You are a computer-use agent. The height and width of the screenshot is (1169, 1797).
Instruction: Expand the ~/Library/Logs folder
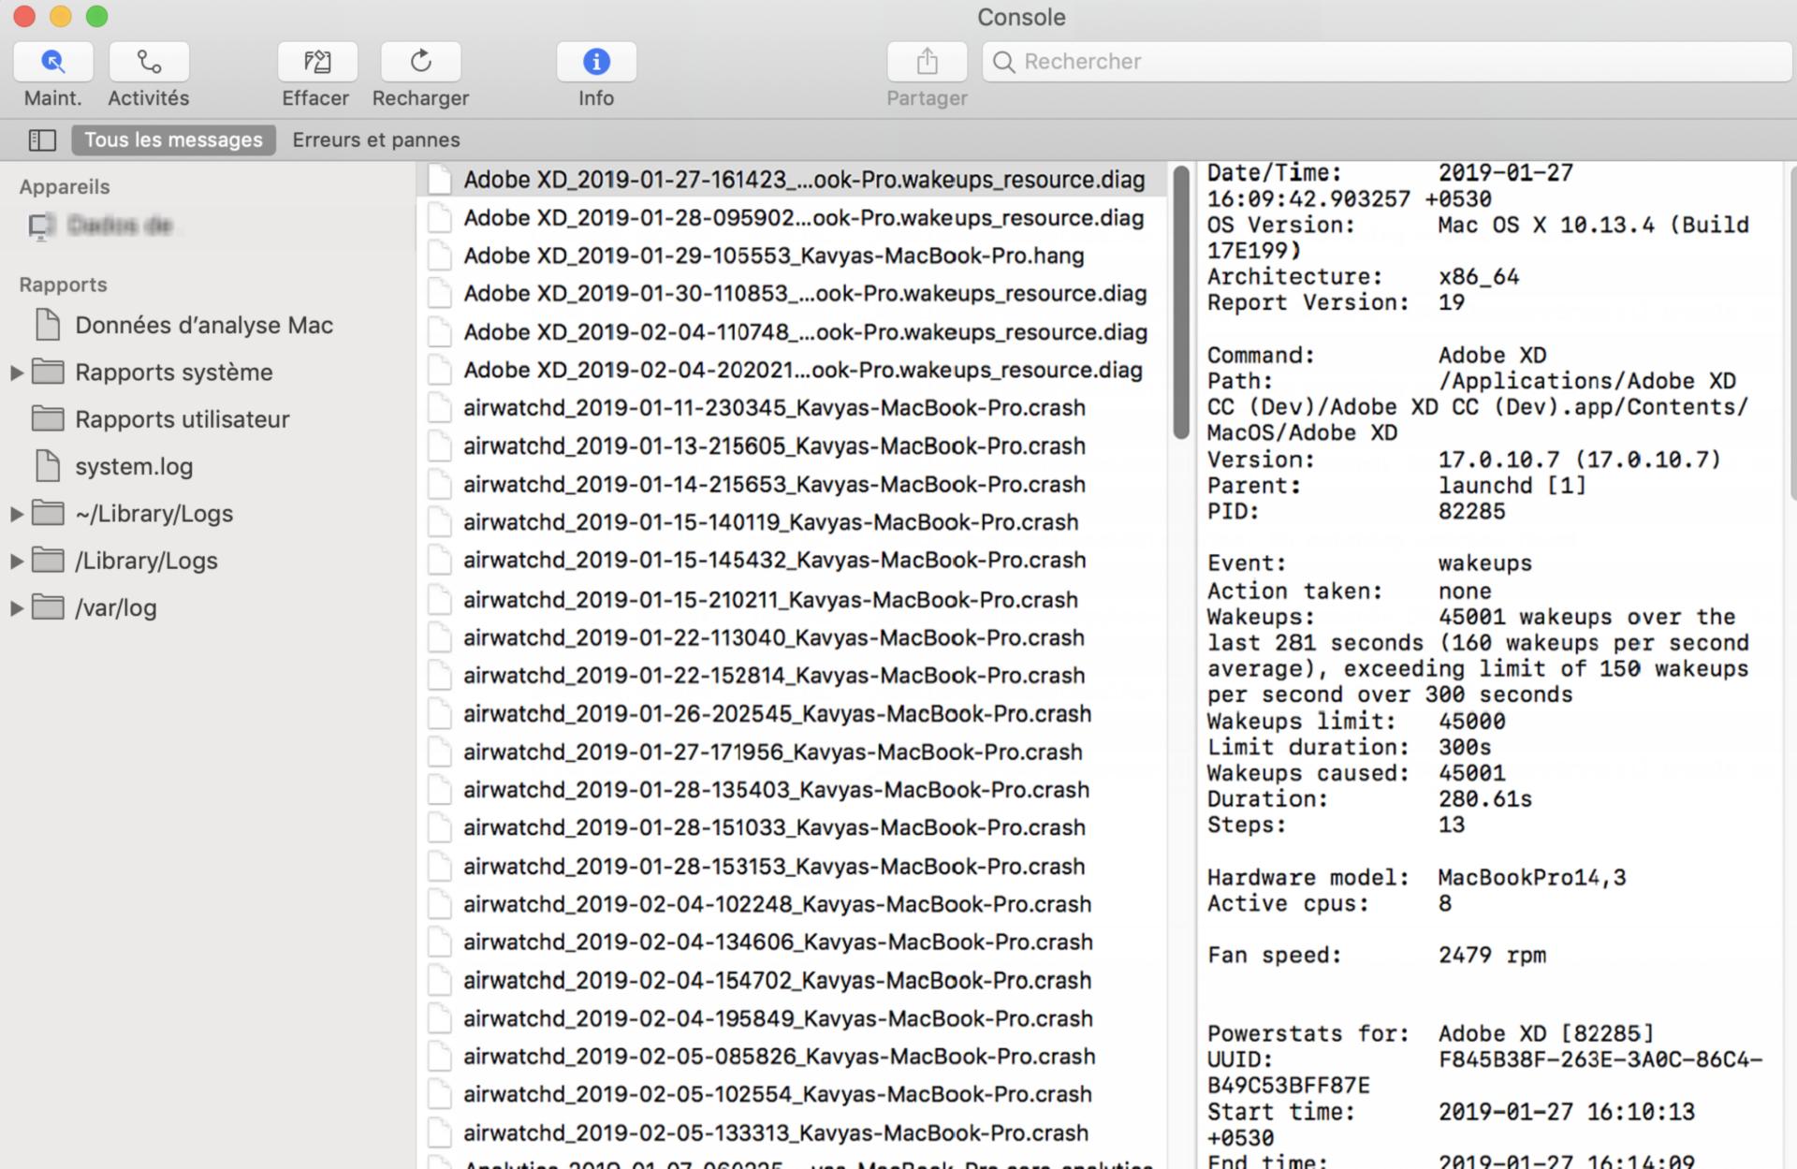[15, 513]
